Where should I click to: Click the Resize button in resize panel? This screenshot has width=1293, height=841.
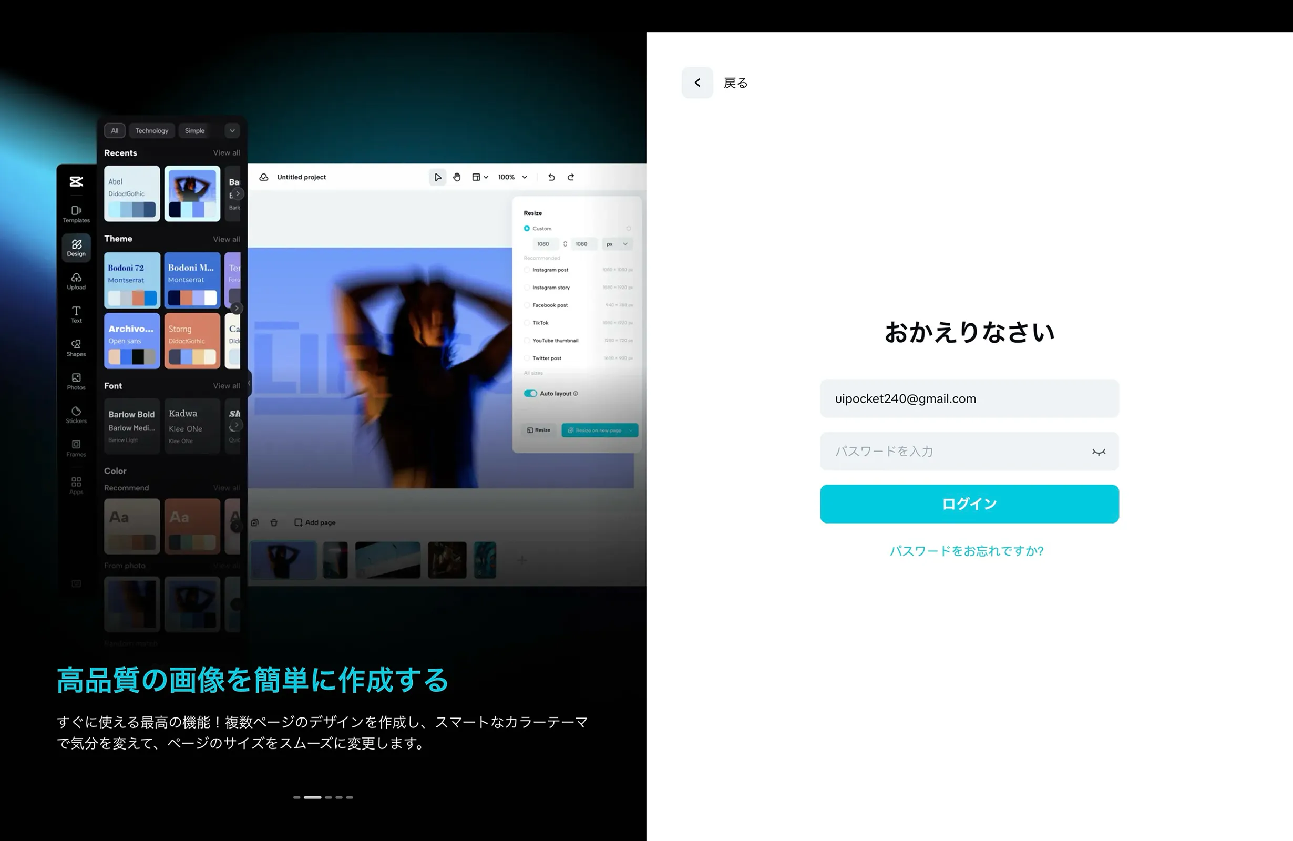(x=538, y=430)
